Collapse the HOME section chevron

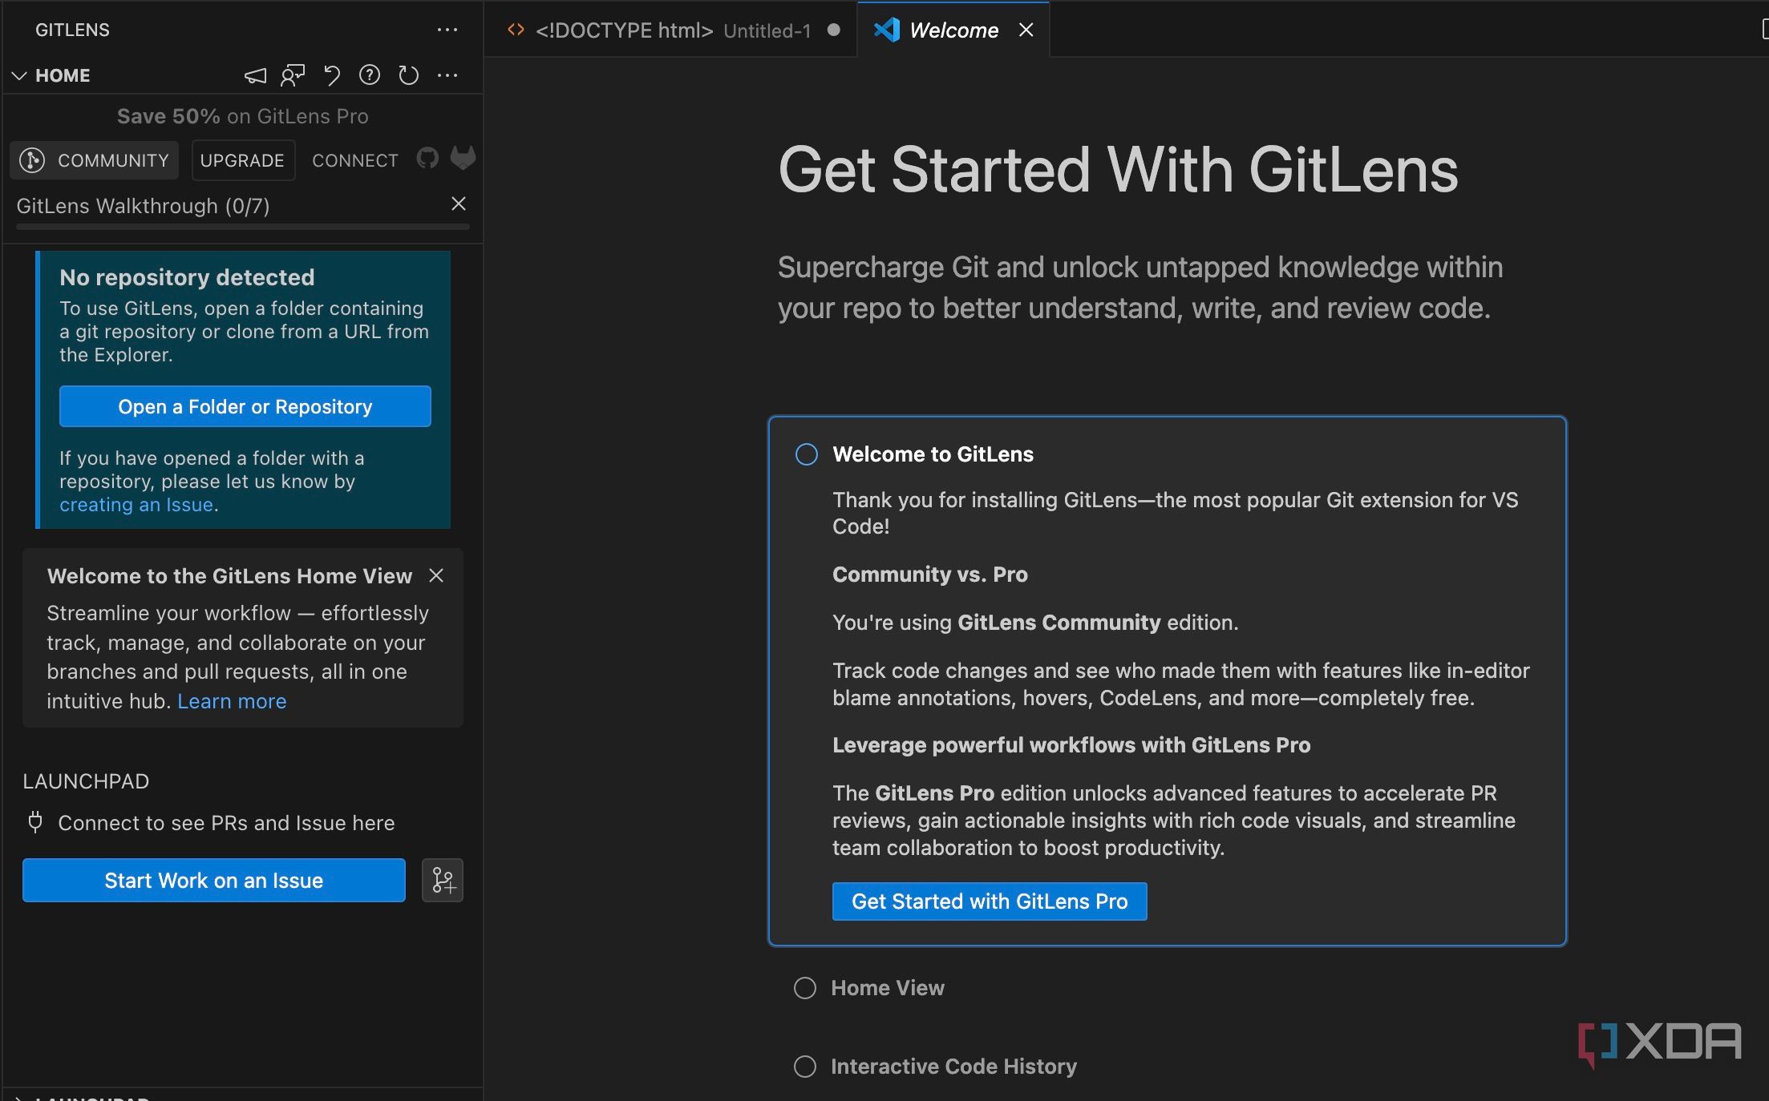[x=20, y=75]
